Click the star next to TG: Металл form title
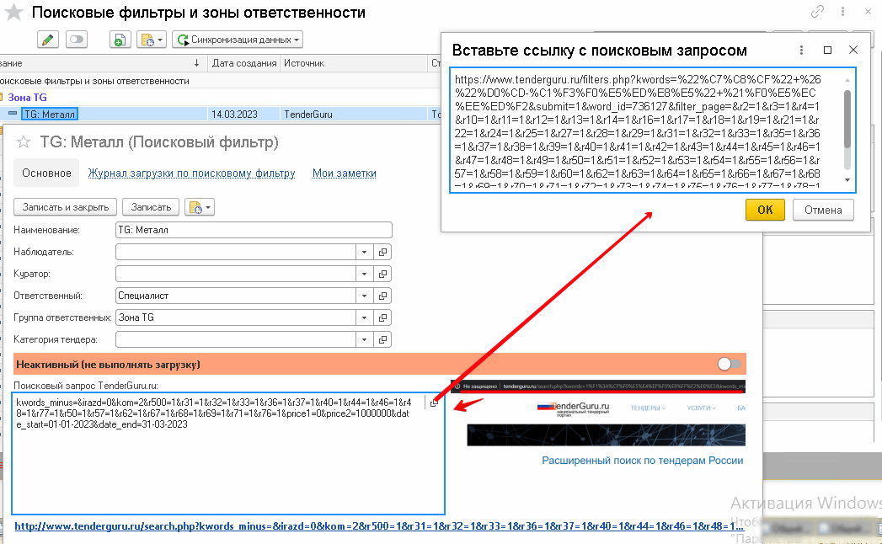Image resolution: width=882 pixels, height=544 pixels. click(x=23, y=141)
